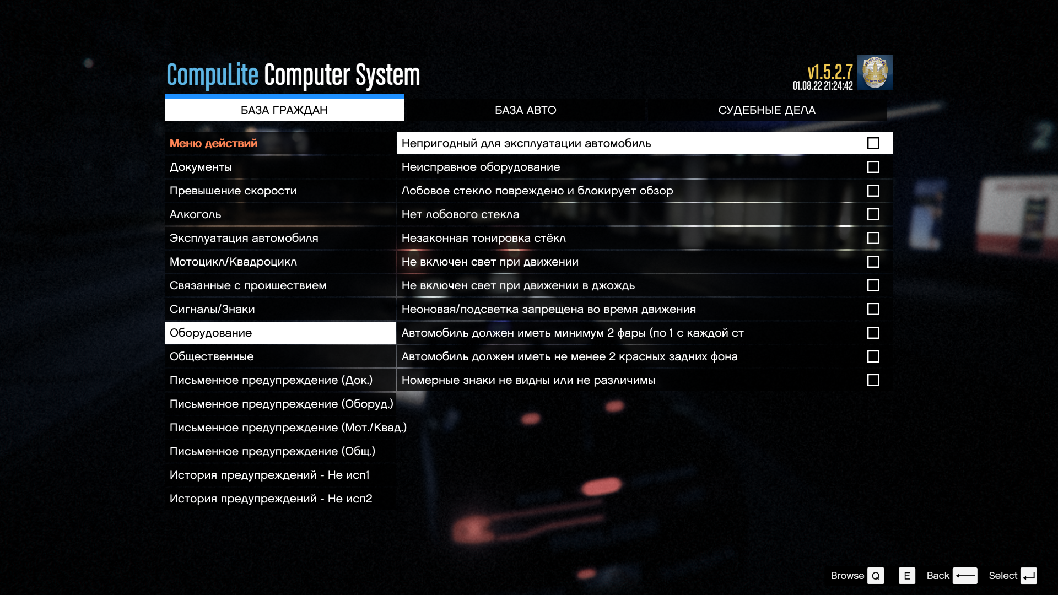Open Письменное предупреждение (Док.) entry

(271, 380)
